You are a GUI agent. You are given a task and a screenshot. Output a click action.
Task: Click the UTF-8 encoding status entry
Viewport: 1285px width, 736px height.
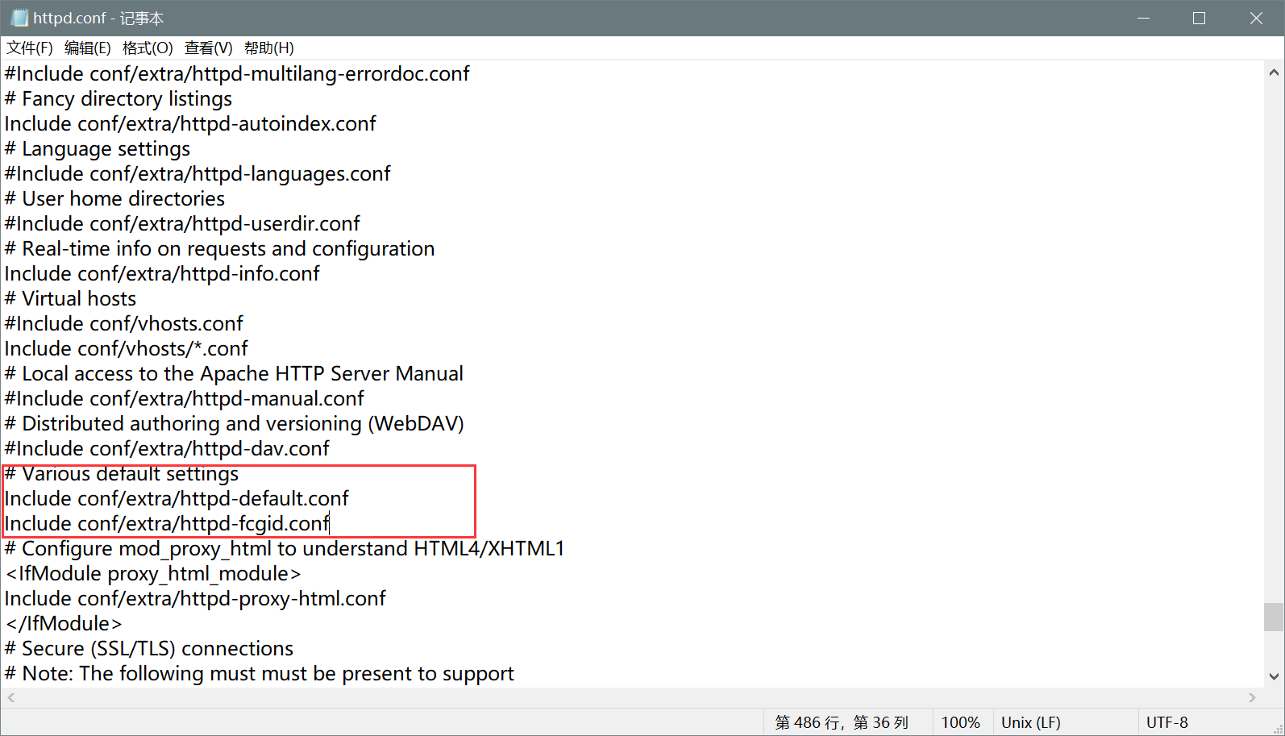[x=1167, y=723]
